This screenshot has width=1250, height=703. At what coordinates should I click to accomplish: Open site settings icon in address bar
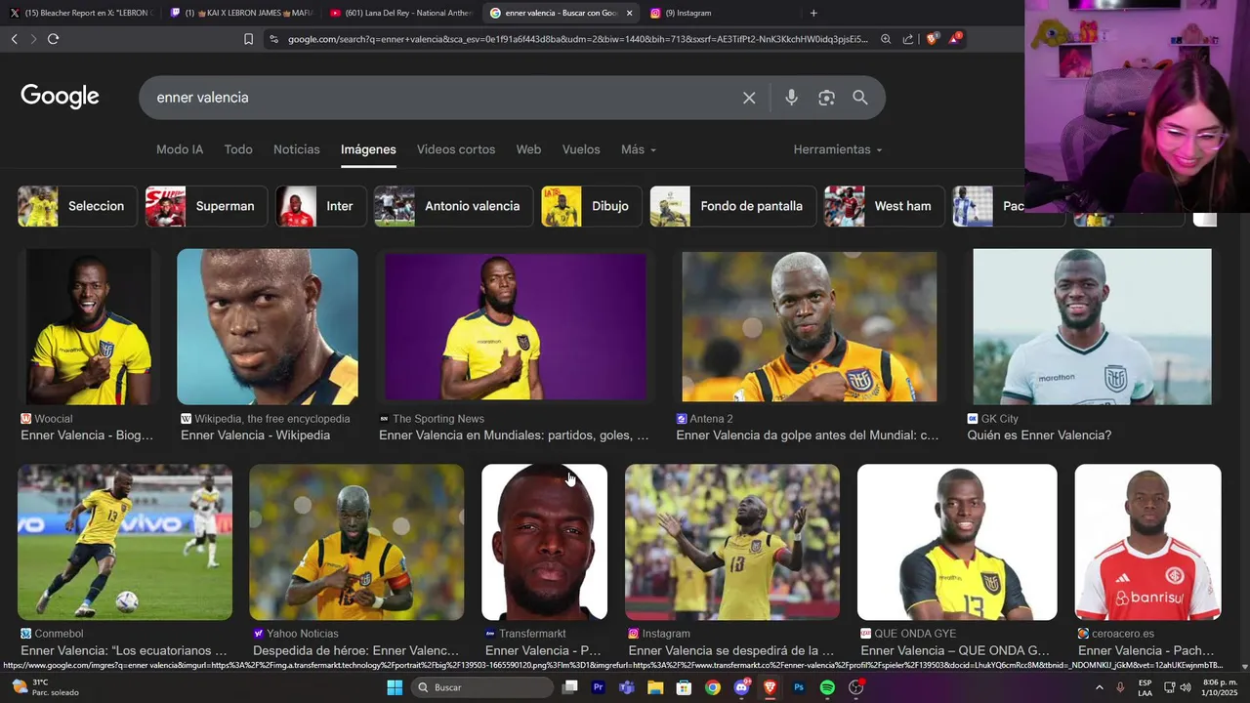coord(273,39)
